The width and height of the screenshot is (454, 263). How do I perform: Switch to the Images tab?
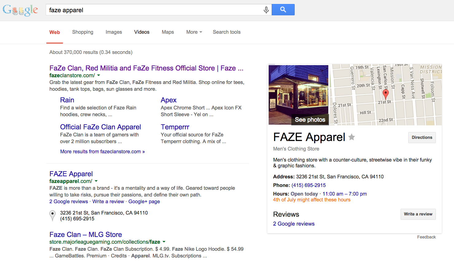pos(114,32)
